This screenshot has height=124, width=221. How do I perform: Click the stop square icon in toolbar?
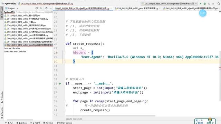[213, 3]
